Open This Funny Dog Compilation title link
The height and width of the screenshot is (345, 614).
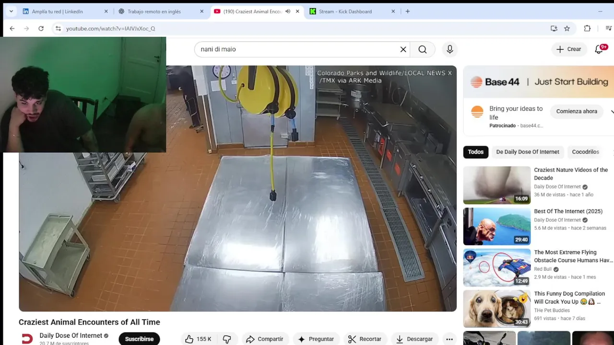pyautogui.click(x=569, y=298)
